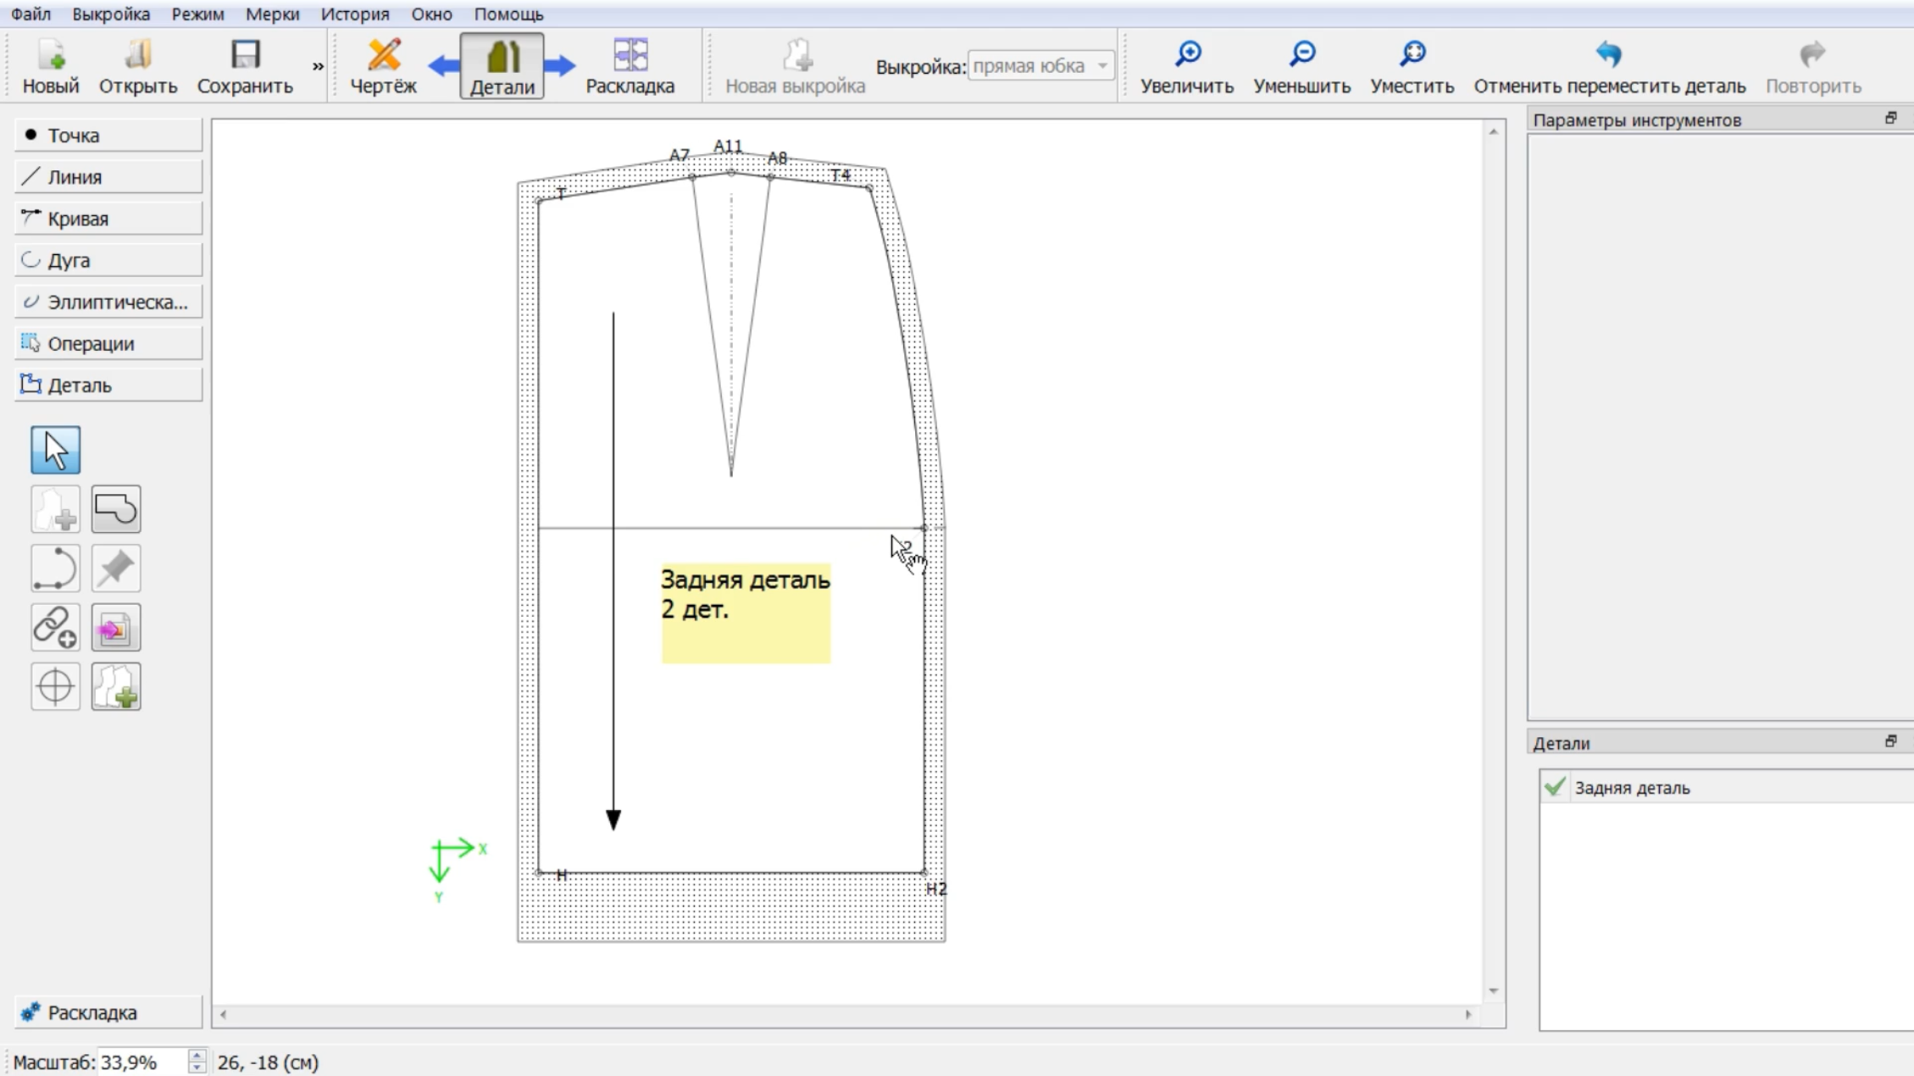The image size is (1914, 1076).
Task: Click the place label crosshair tool
Action: (x=56, y=686)
